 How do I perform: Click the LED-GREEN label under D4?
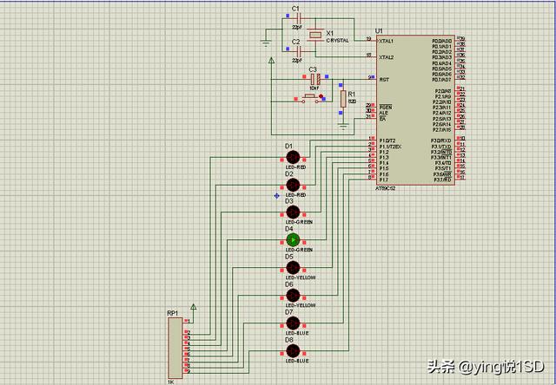pyautogui.click(x=299, y=250)
